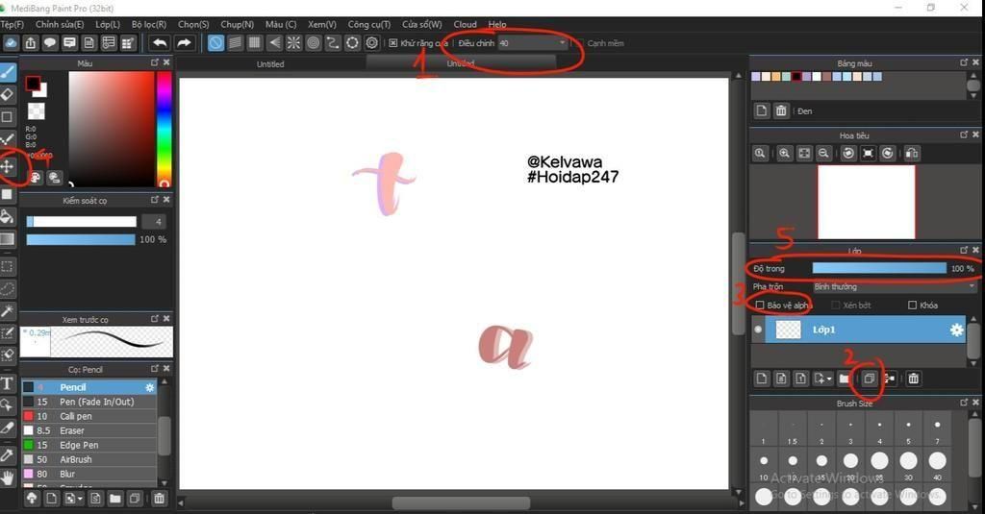Click the Redo arrow in toolbar
985x514 pixels.
point(184,42)
